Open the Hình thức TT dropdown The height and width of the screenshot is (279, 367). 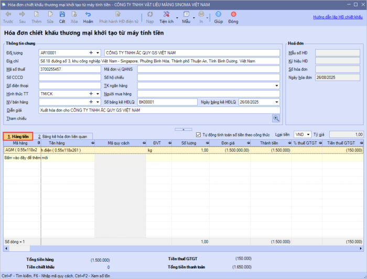click(x=97, y=94)
